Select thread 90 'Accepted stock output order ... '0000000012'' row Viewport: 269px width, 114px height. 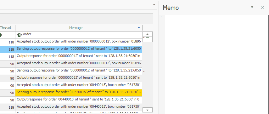(x=79, y=64)
